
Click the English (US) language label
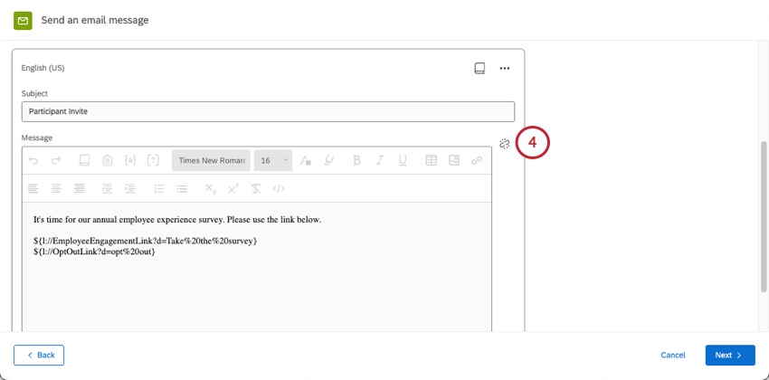(x=43, y=68)
